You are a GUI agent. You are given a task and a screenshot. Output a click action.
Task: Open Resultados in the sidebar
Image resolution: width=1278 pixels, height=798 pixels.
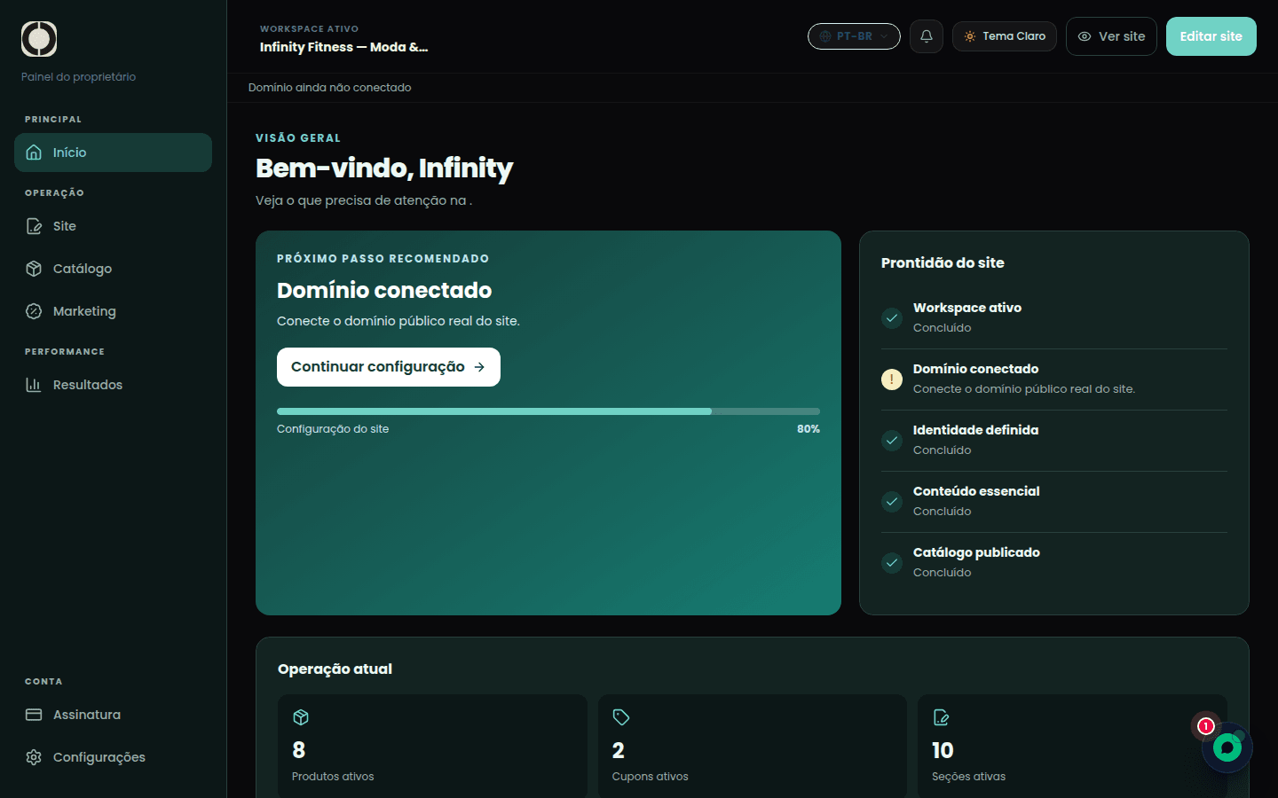pos(113,385)
